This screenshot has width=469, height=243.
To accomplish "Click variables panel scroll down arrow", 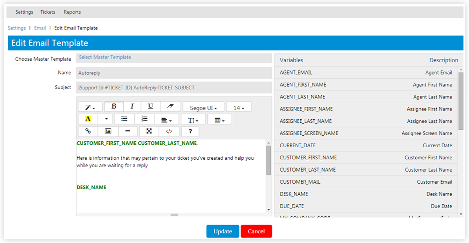I will (x=461, y=214).
